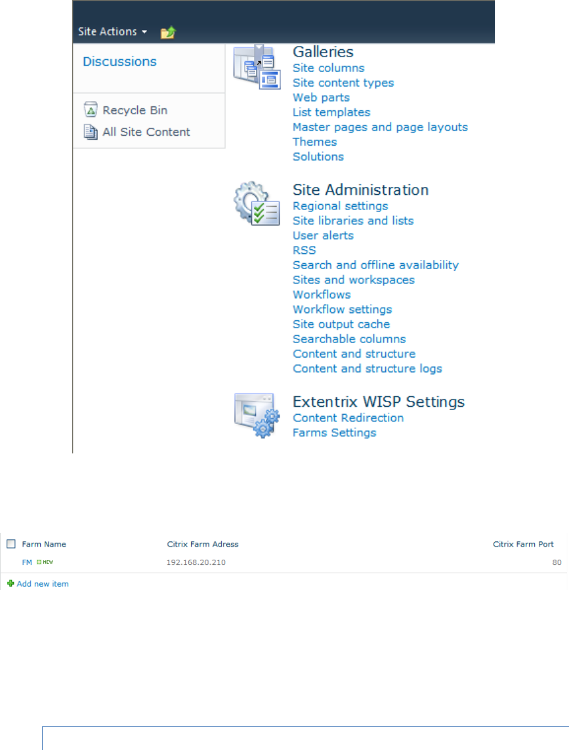Open Master pages and page layouts
The height and width of the screenshot is (750, 569).
coord(380,127)
